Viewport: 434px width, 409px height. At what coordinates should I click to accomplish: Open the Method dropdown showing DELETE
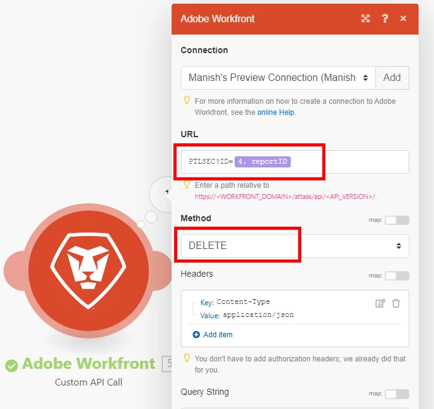(x=294, y=246)
